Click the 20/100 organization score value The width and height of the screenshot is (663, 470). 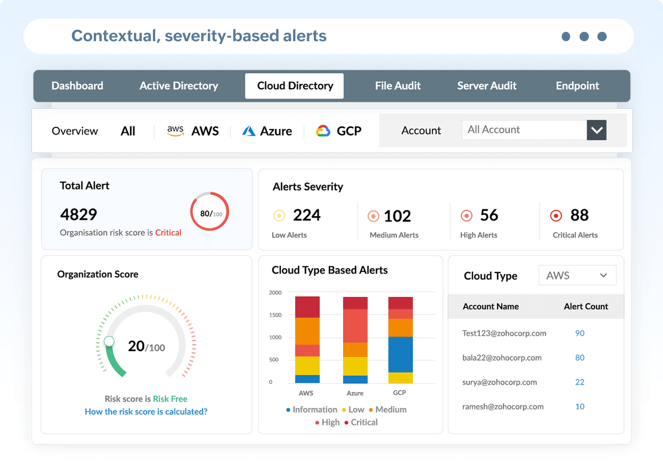pos(146,346)
